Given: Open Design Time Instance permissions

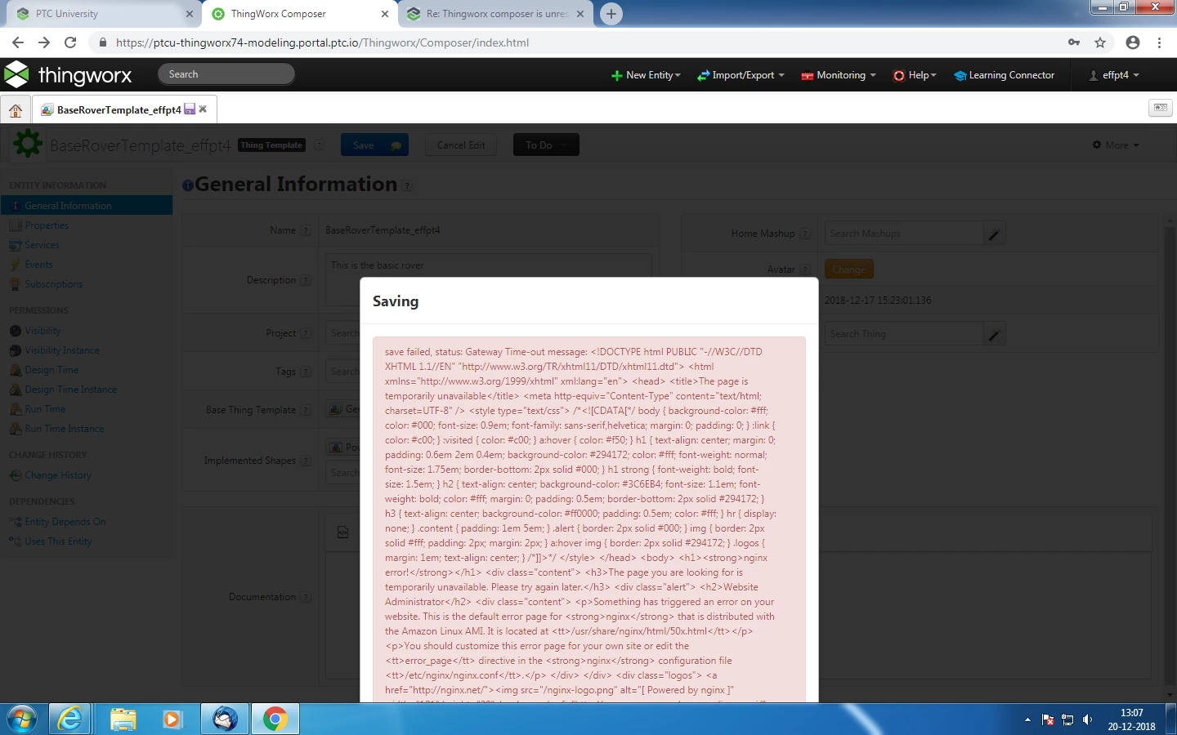Looking at the screenshot, I should (70, 390).
